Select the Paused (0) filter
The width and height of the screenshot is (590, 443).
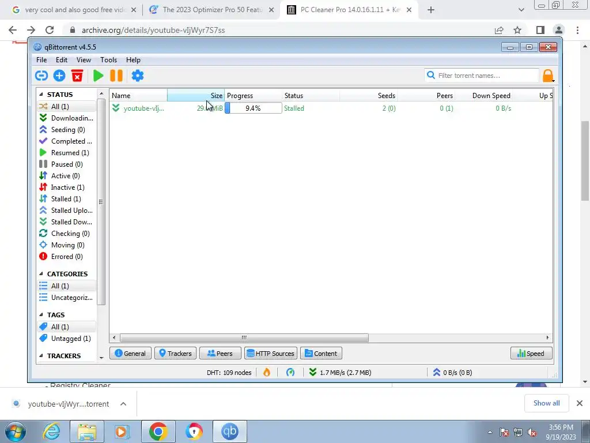(67, 164)
